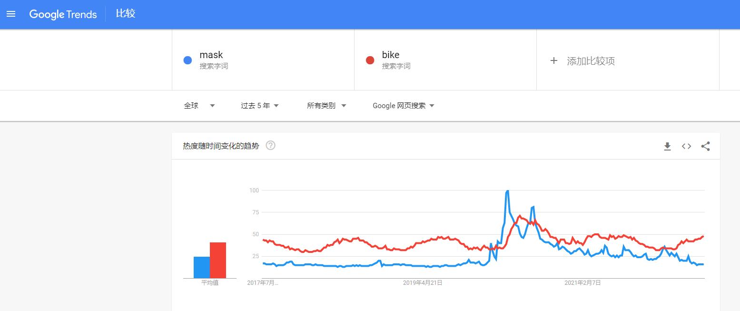Open the help question mark icon
Screen dimensions: 740x311
click(270, 146)
